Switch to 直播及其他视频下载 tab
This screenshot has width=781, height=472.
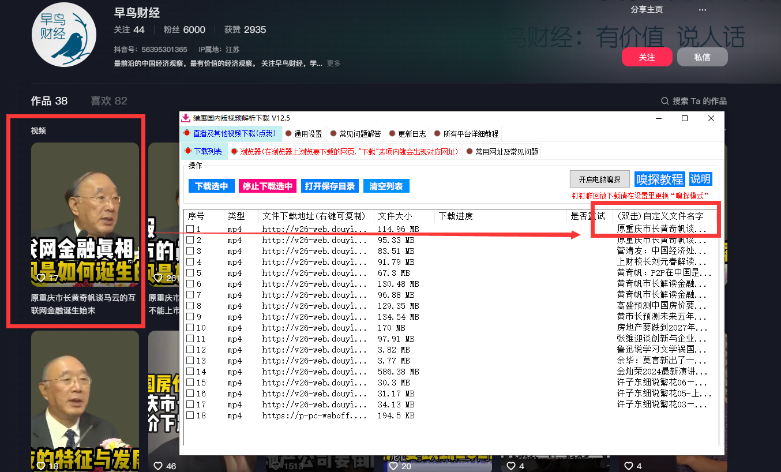tap(231, 133)
